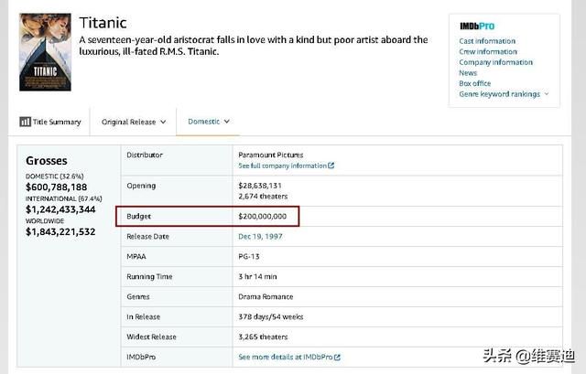Open the Title Summary tab
Image resolution: width=586 pixels, height=374 pixels.
[50, 122]
